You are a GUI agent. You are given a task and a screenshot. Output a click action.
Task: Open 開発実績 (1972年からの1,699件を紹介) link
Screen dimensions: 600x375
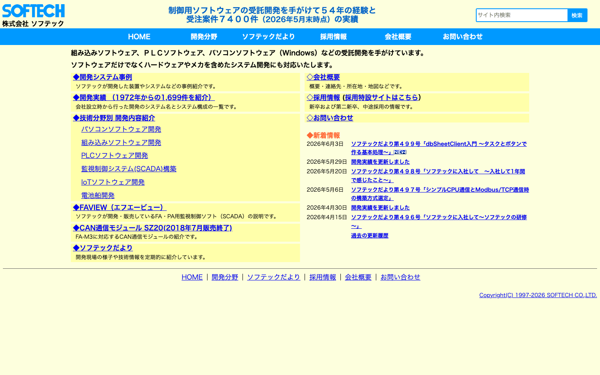point(144,97)
